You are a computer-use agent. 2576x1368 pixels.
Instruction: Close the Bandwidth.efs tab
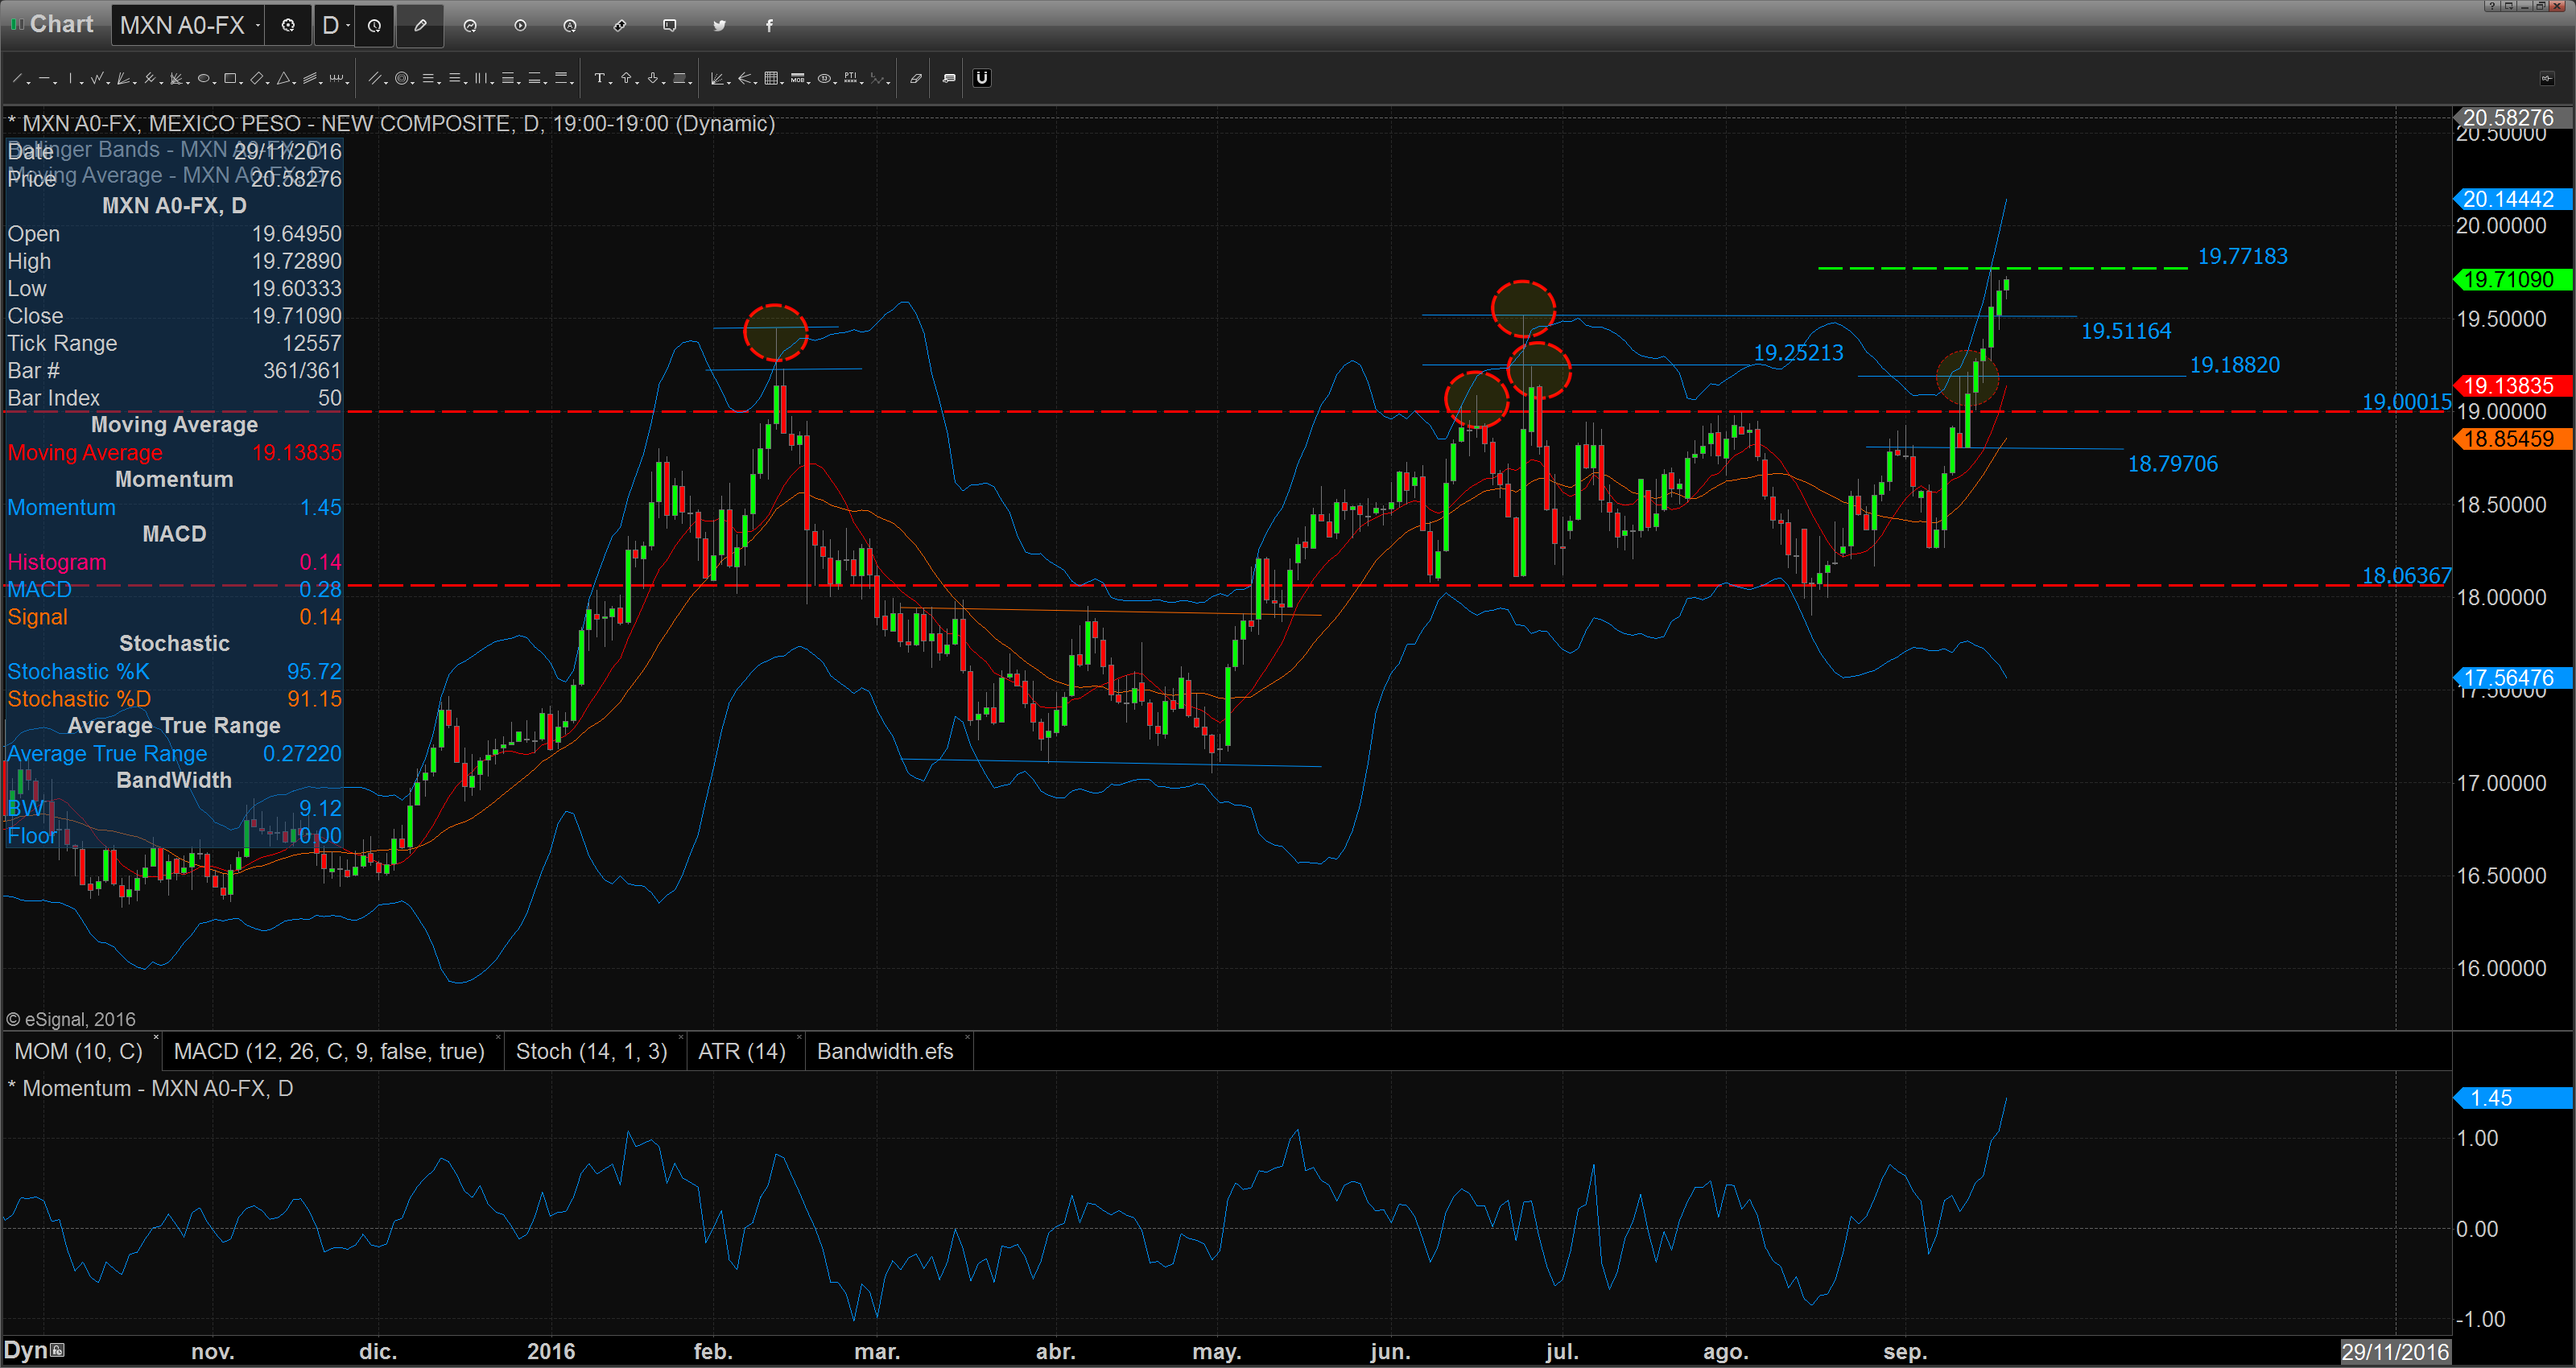pos(967,1037)
